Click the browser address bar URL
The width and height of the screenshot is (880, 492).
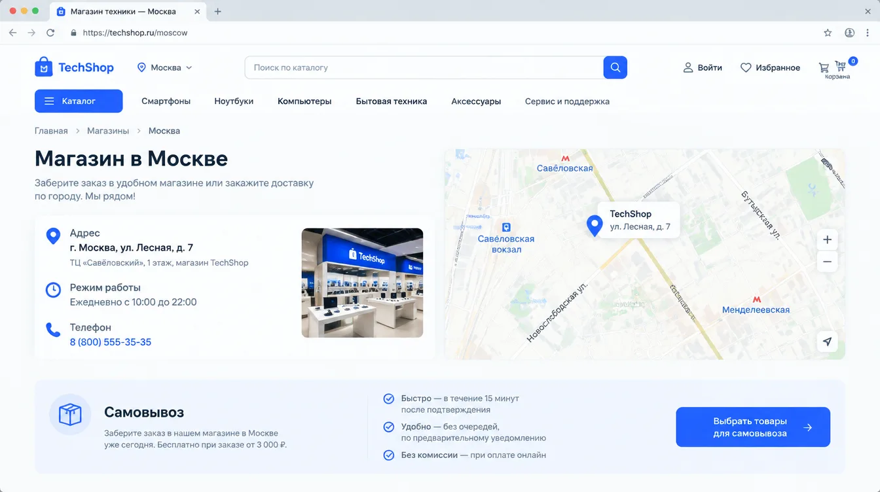tap(136, 33)
